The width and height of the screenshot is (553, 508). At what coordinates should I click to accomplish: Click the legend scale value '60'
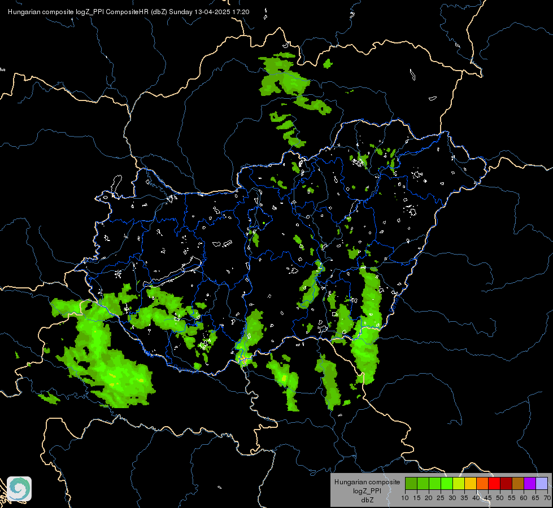pyautogui.click(x=524, y=498)
